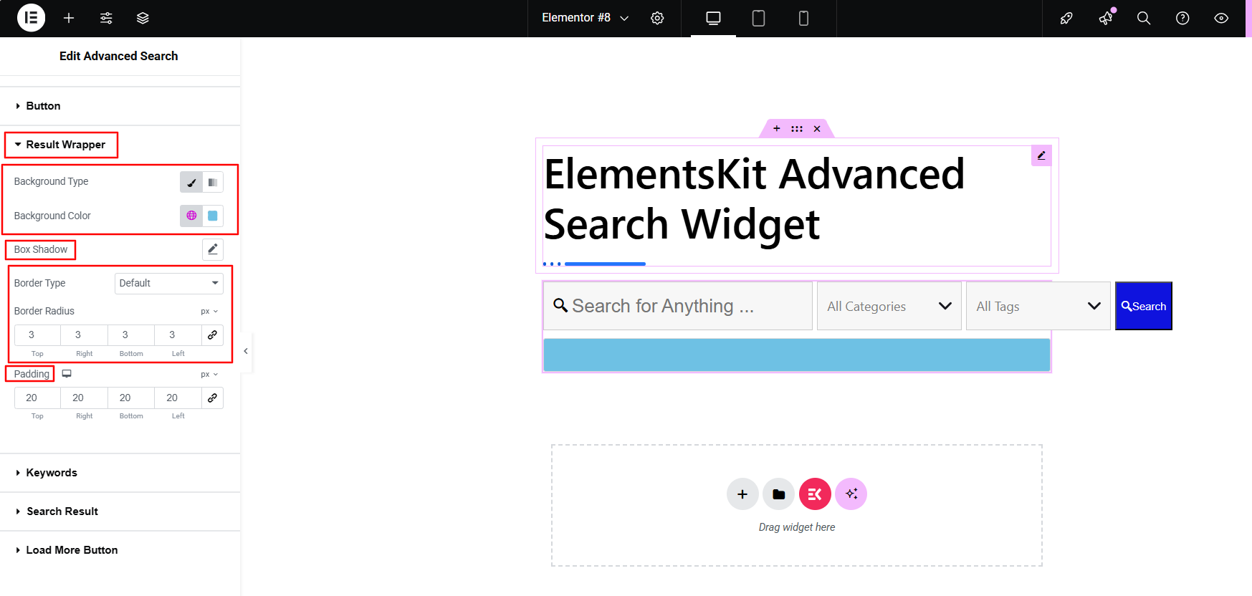Image resolution: width=1252 pixels, height=596 pixels.
Task: Expand the Load More Button section
Action: 120,550
